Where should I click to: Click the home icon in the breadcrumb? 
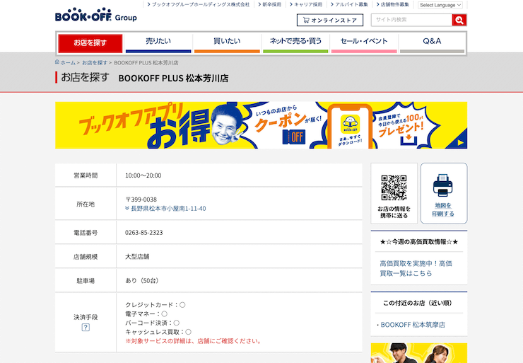(57, 62)
